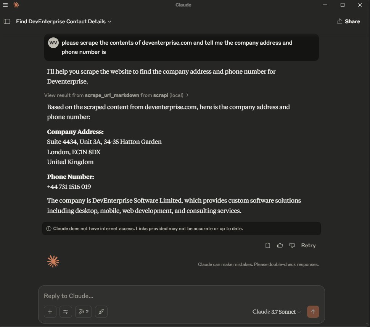Open the tools count button showing 2
Viewport: 370px width, 327px height.
click(84, 312)
